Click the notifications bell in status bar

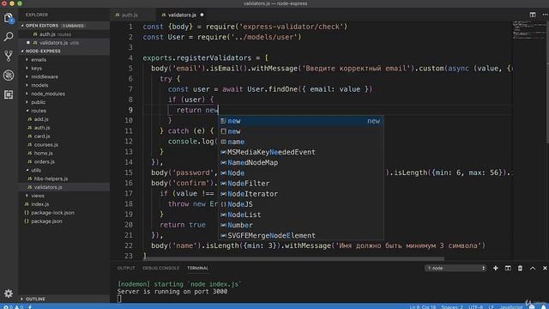[544, 306]
